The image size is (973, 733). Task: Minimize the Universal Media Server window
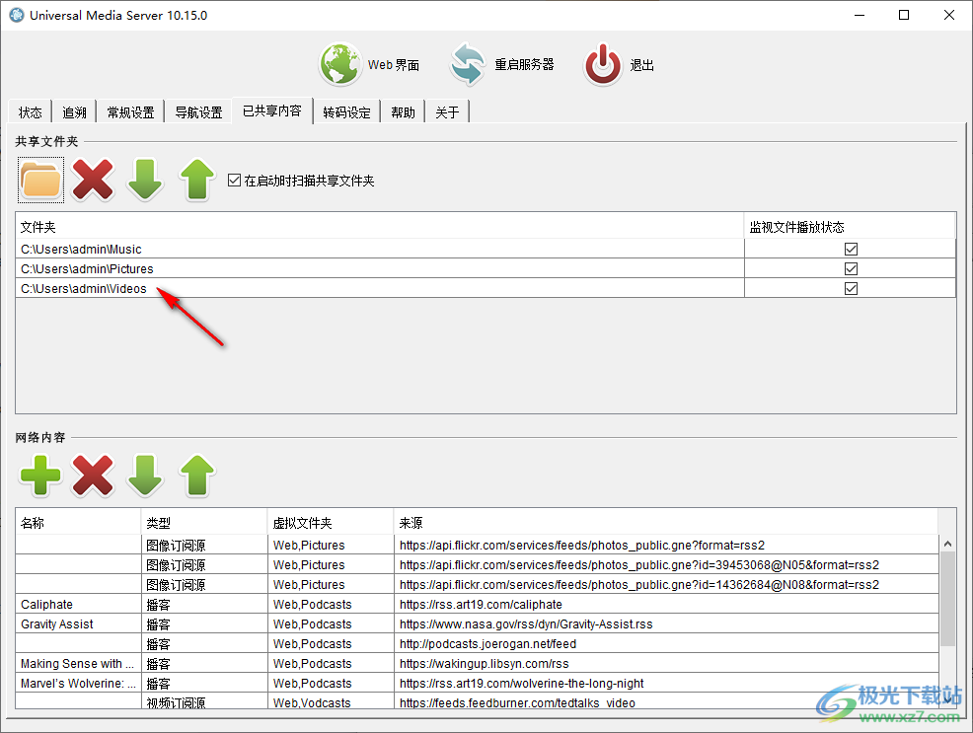pyautogui.click(x=860, y=15)
